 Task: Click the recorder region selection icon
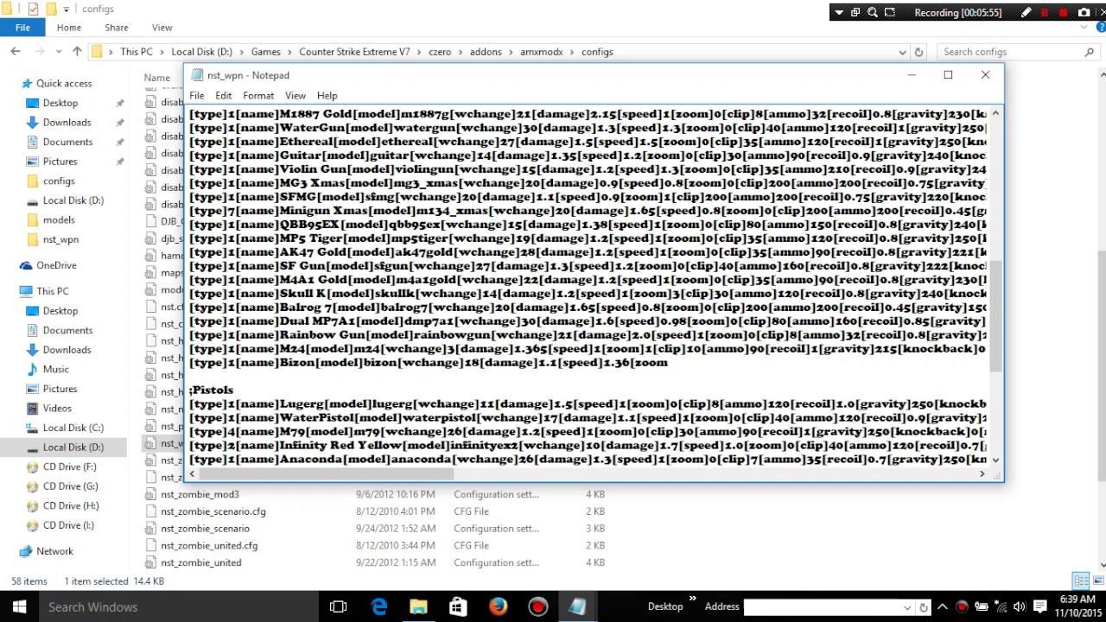(x=891, y=13)
